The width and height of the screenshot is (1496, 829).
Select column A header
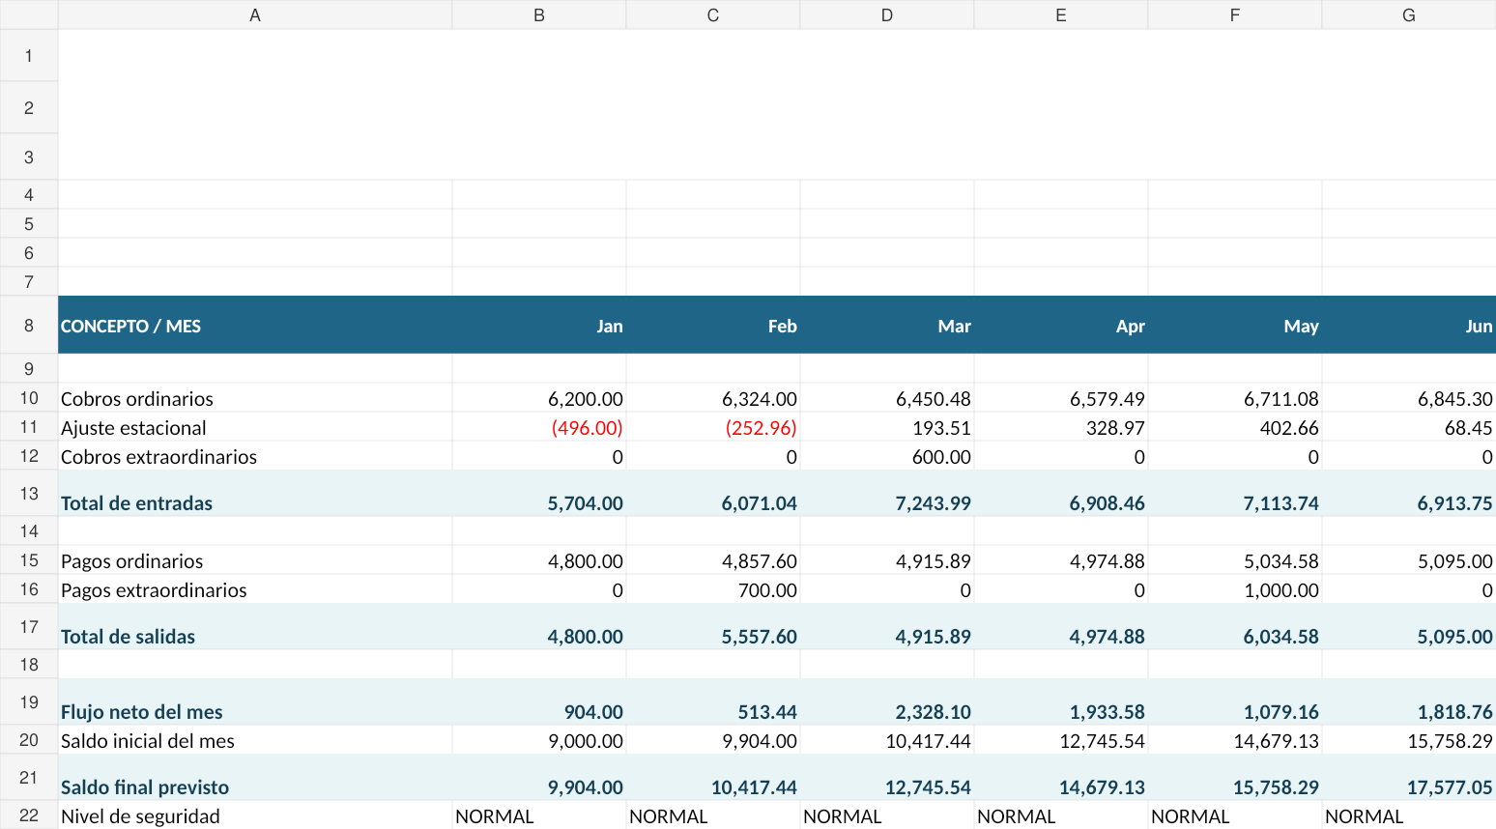[x=255, y=14]
